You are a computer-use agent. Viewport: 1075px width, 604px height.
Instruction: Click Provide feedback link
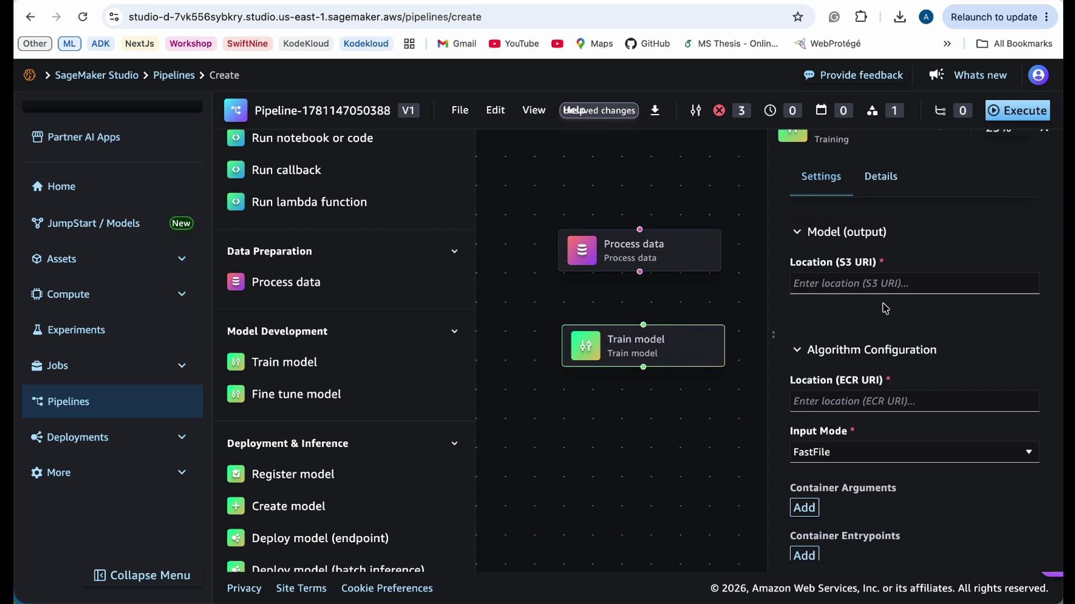(853, 75)
